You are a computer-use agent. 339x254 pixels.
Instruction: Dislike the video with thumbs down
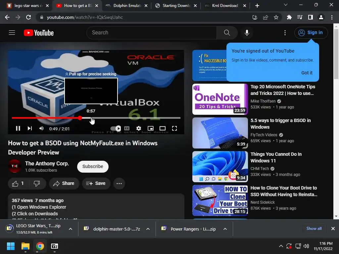coord(37,184)
